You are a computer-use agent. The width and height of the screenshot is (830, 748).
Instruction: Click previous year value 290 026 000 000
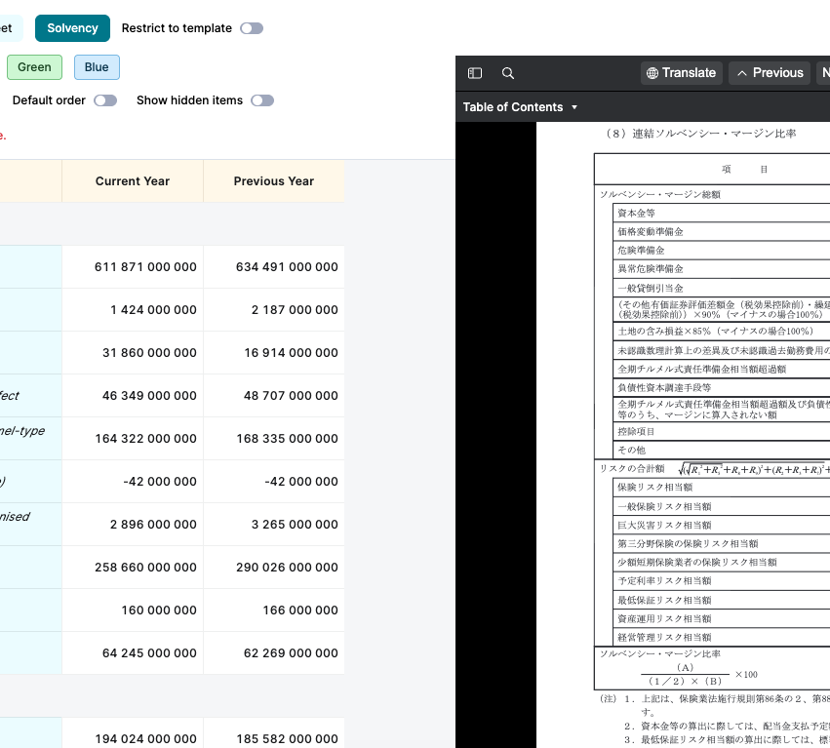[x=287, y=568]
